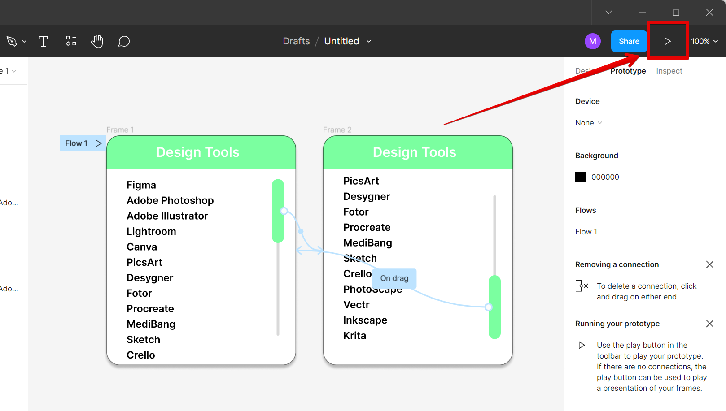Expand the Untitled file name menu

coord(369,41)
